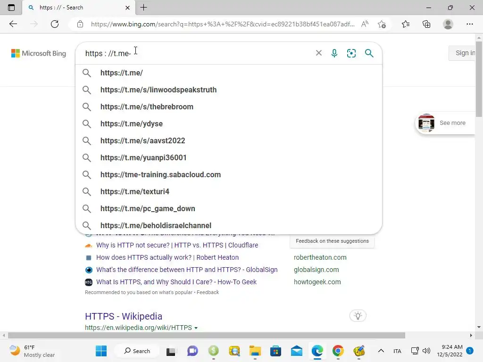
Task: Open weather widget 61°F
Action: (32, 351)
